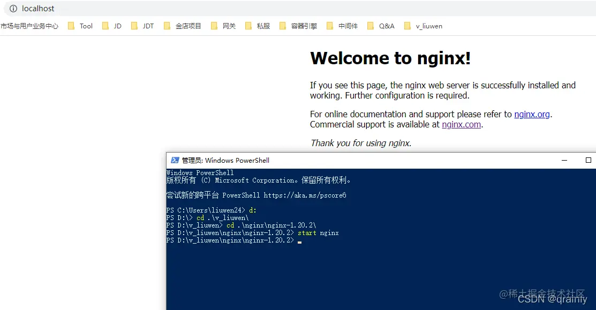The height and width of the screenshot is (310, 596).
Task: Click the PowerShell icon in title bar
Action: tap(175, 160)
